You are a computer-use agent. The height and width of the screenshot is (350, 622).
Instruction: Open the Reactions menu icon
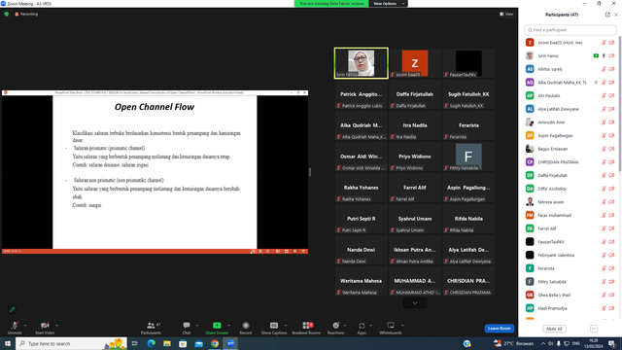pyautogui.click(x=335, y=326)
